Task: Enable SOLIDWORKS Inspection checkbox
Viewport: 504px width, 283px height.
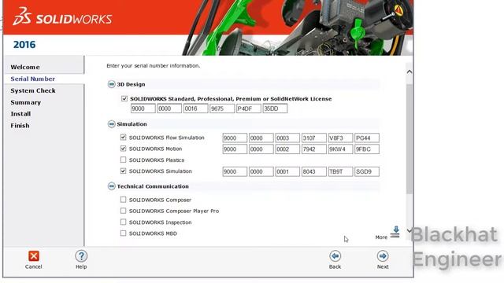Action: (x=123, y=222)
